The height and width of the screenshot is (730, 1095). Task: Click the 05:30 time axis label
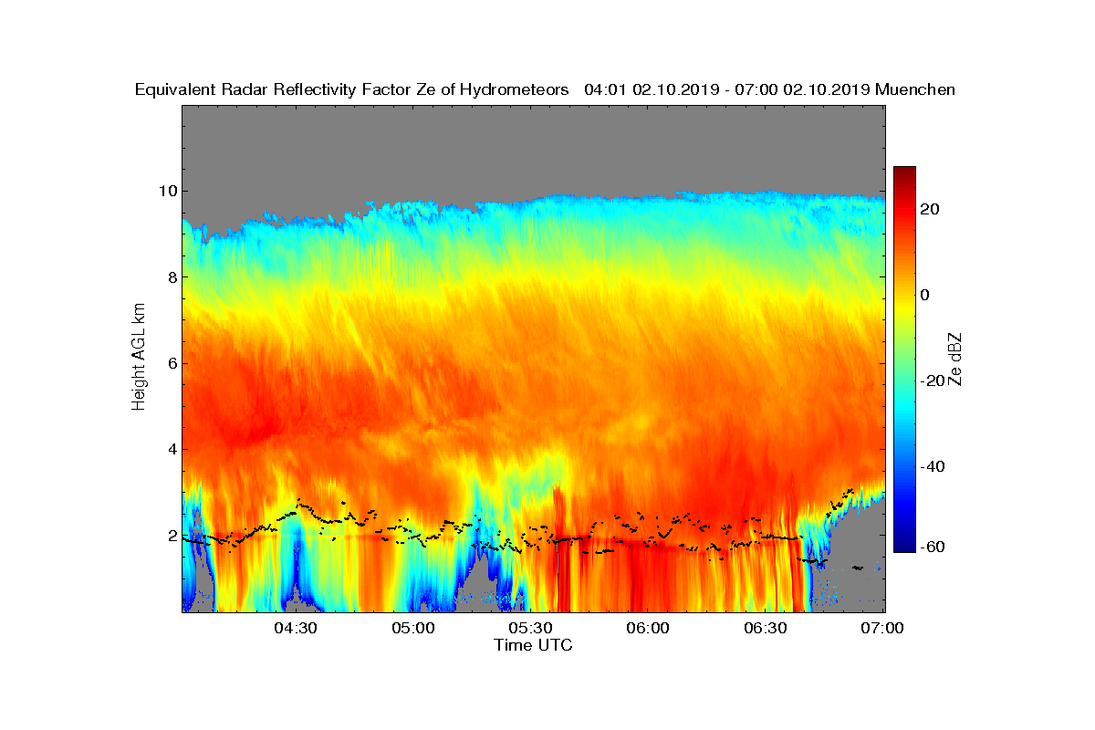click(x=531, y=629)
